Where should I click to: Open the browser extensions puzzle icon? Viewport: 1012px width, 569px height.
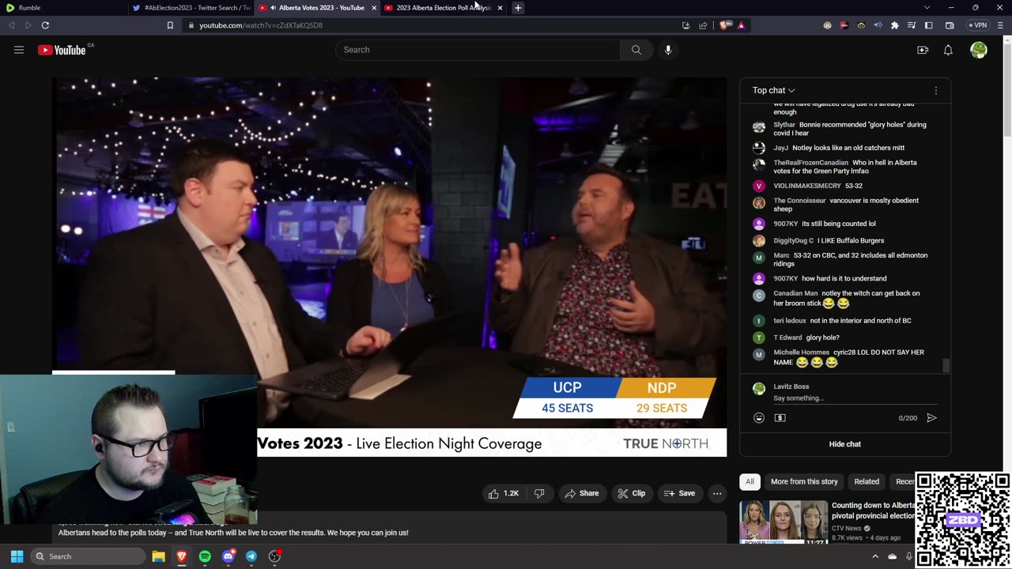point(894,25)
